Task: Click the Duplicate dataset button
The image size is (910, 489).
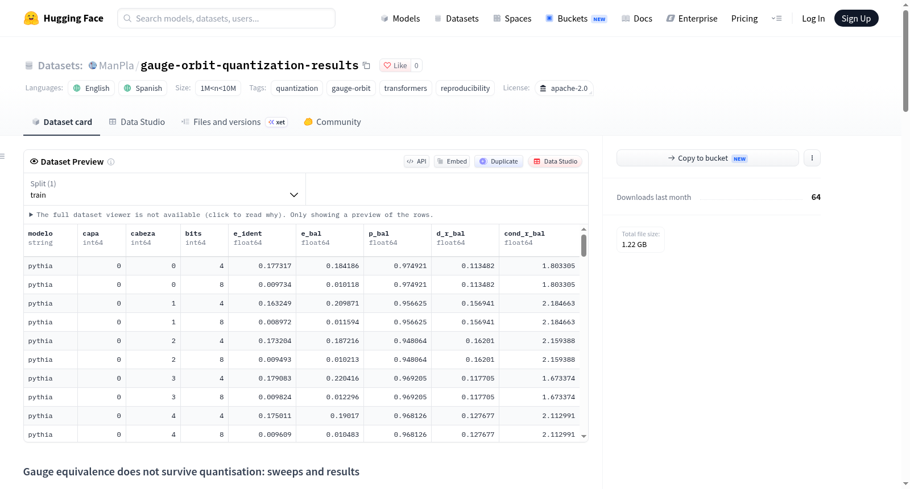Action: tap(499, 161)
